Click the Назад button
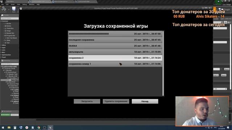This screenshot has width=232, height=130. (x=145, y=101)
